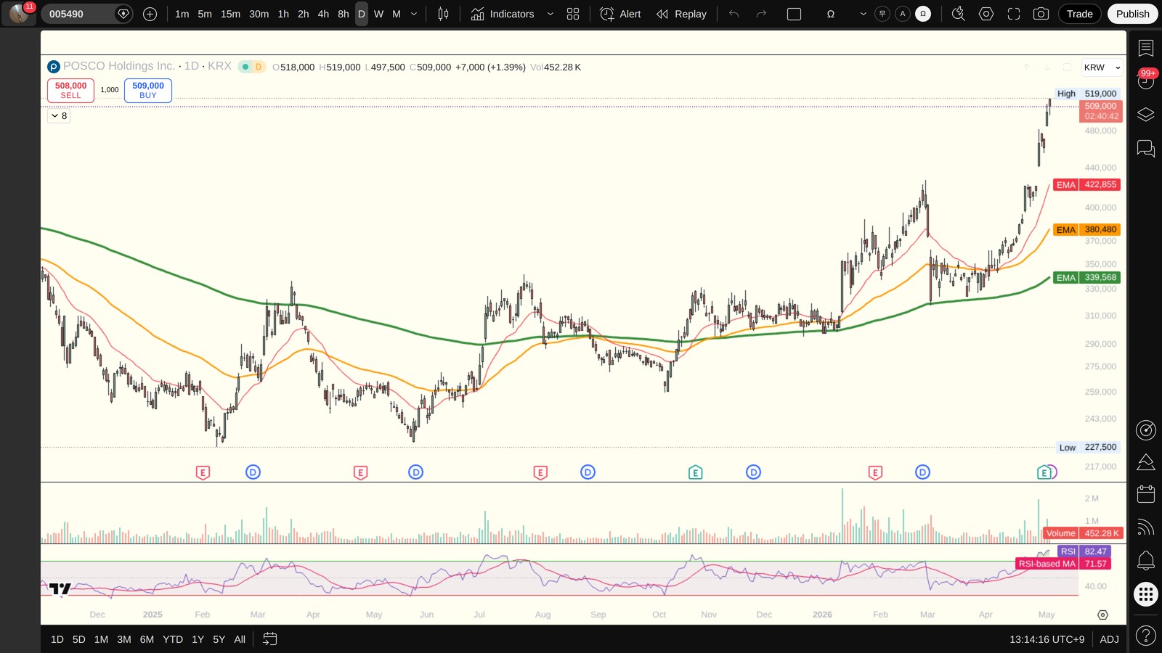The height and width of the screenshot is (653, 1162).
Task: Open the dropdown chevron next to omega
Action: pos(863,14)
